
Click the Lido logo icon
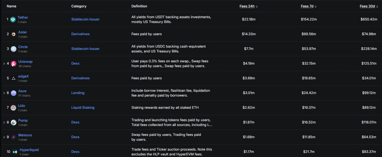[13, 108]
